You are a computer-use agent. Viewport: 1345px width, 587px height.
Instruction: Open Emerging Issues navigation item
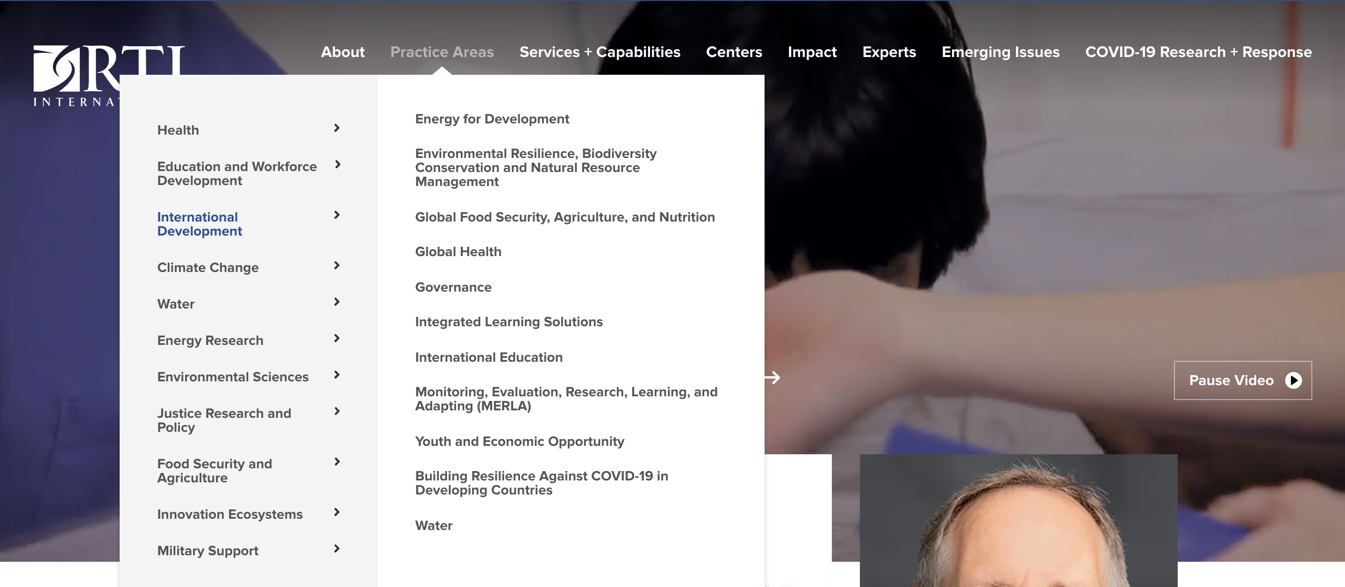click(x=1001, y=52)
